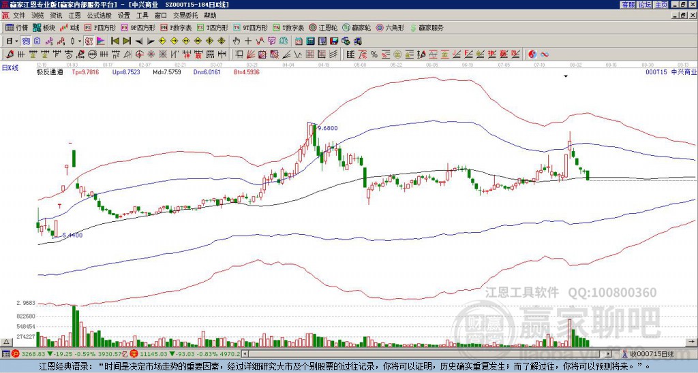The width and height of the screenshot is (698, 373).
Task: Click the Tp=9.7816 value
Action: coord(87,71)
